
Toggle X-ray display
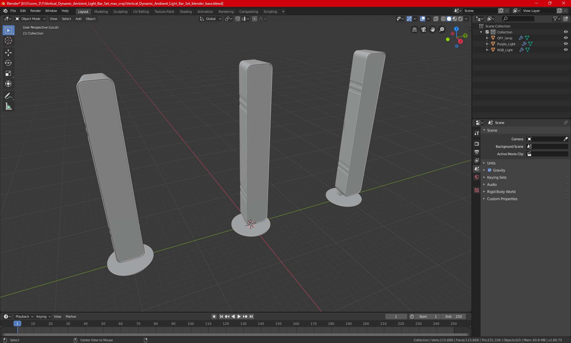436,19
